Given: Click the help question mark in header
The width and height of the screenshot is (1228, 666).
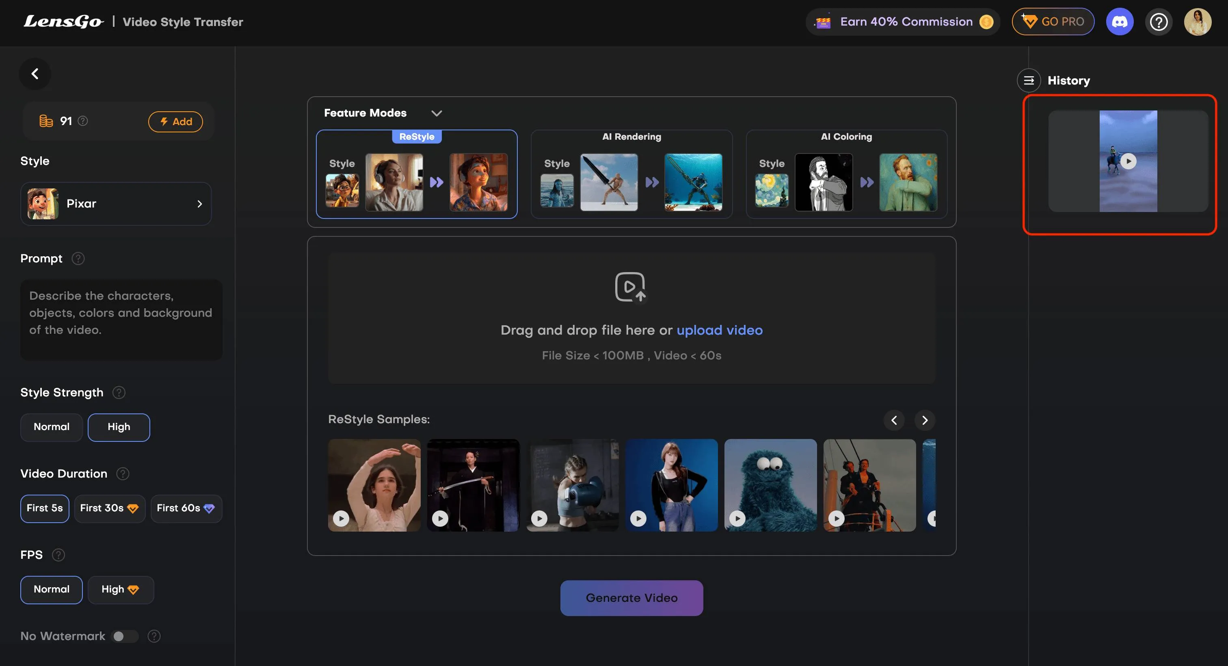Looking at the screenshot, I should point(1159,22).
